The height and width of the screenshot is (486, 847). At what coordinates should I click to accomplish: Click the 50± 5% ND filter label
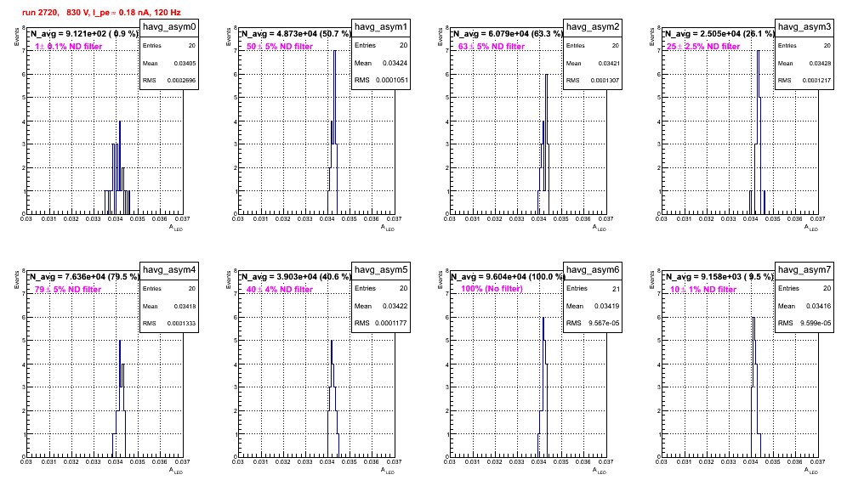tap(280, 47)
